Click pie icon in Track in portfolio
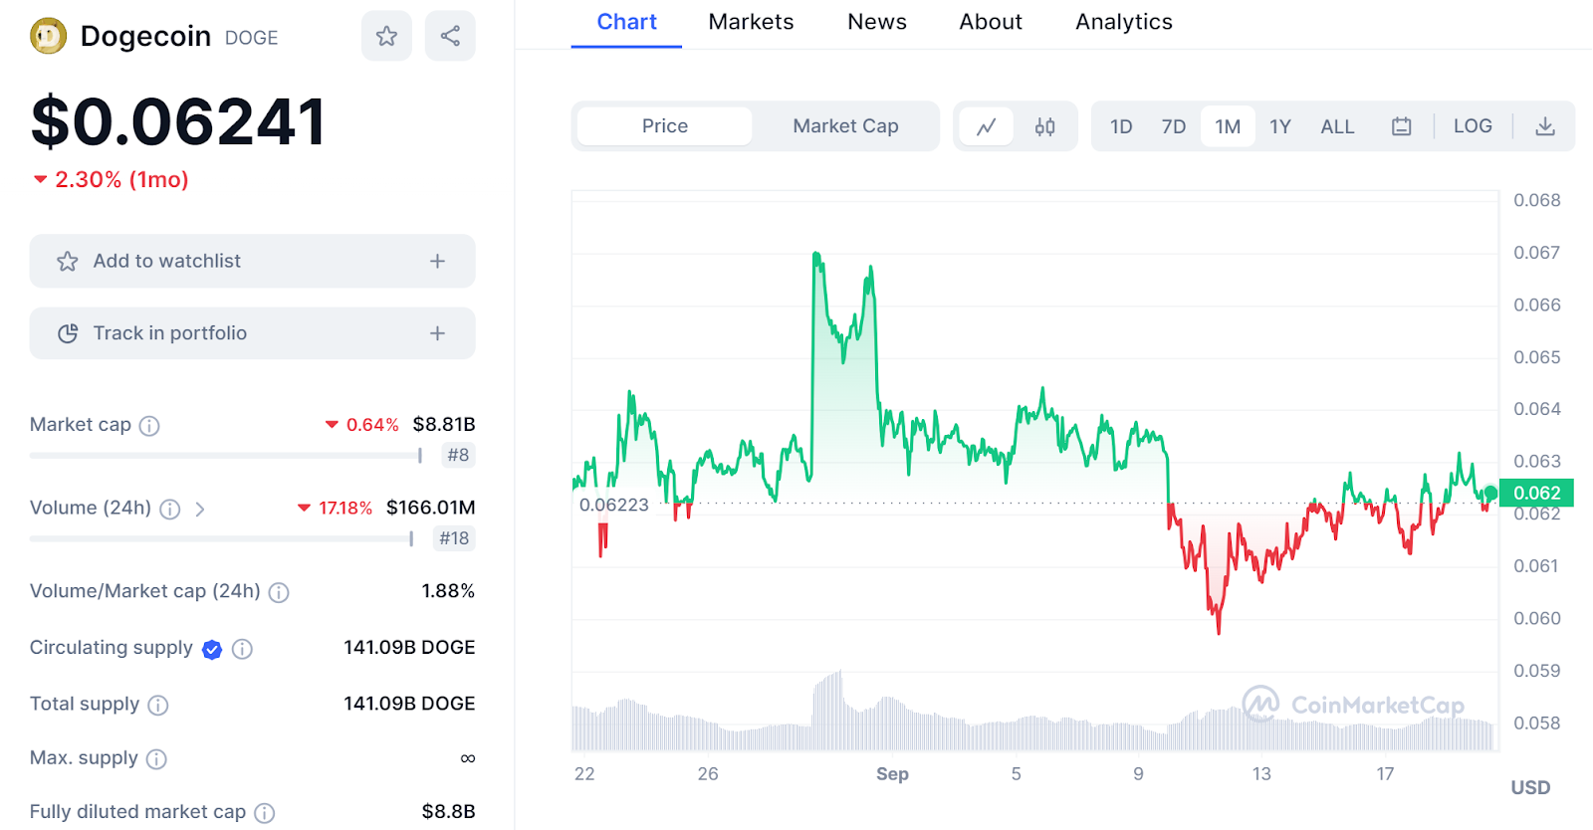Screen dimensions: 1593x830 68,333
